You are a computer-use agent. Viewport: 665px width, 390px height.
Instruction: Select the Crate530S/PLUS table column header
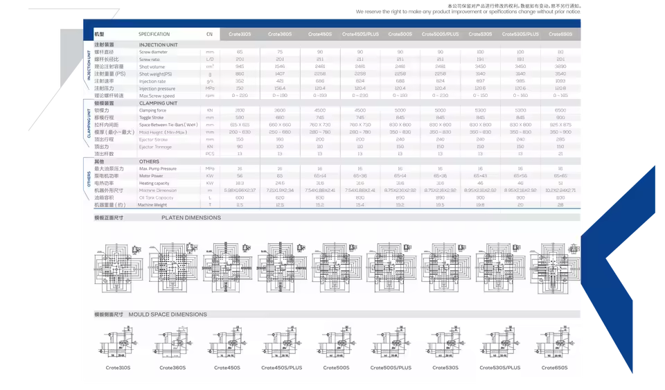coord(520,35)
